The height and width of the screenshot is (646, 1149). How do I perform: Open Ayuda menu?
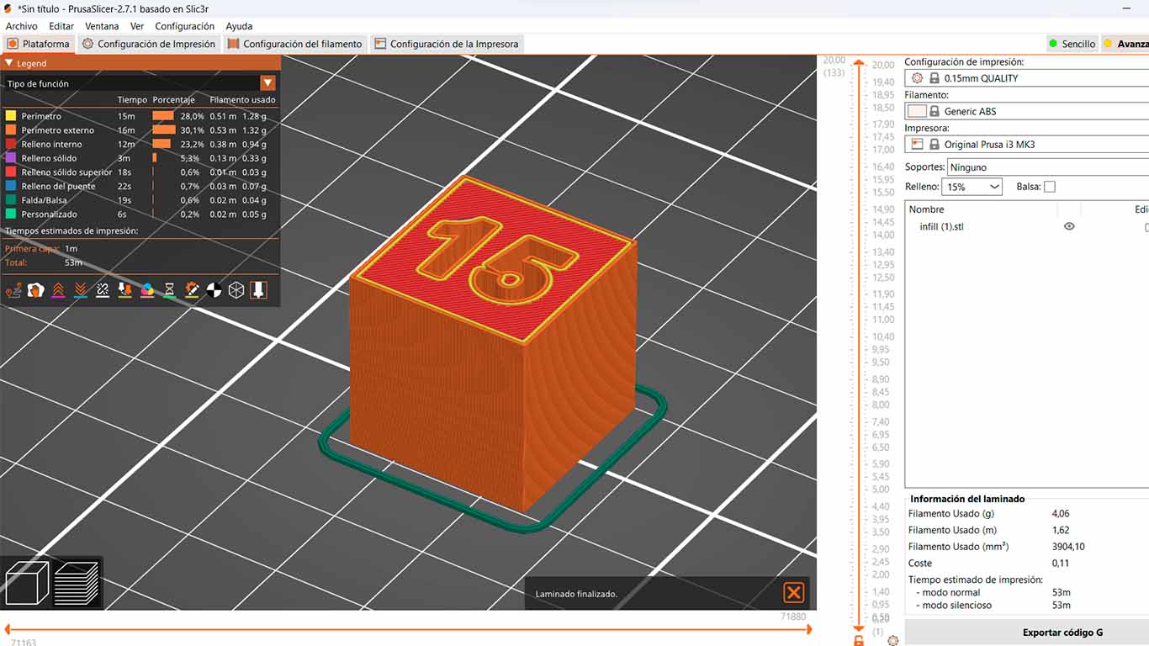(239, 26)
